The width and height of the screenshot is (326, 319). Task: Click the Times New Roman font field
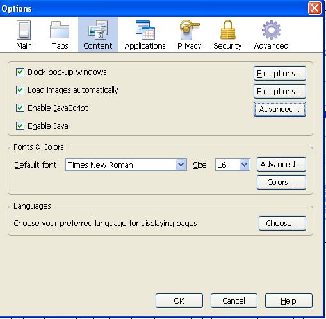click(126, 165)
